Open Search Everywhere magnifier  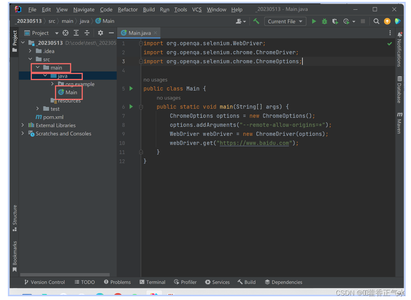[x=376, y=21]
